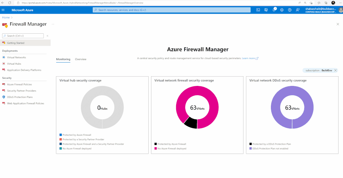Click the Firewall Manager blade ellipsis
Viewport: 343px width, 178px height.
pyautogui.click(x=53, y=24)
